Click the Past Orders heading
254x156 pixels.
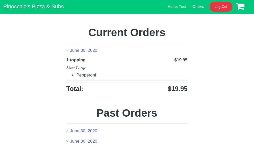(x=127, y=113)
